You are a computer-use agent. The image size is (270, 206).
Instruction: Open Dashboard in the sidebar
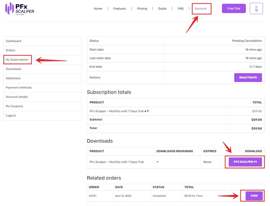13,41
